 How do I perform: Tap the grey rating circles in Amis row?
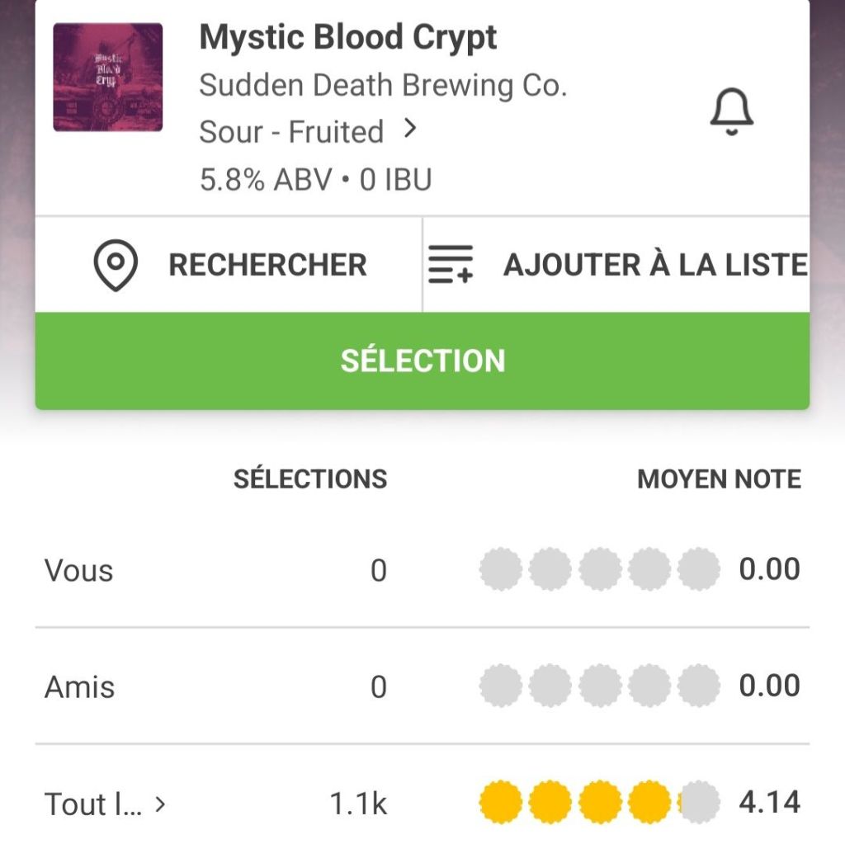pyautogui.click(x=599, y=686)
